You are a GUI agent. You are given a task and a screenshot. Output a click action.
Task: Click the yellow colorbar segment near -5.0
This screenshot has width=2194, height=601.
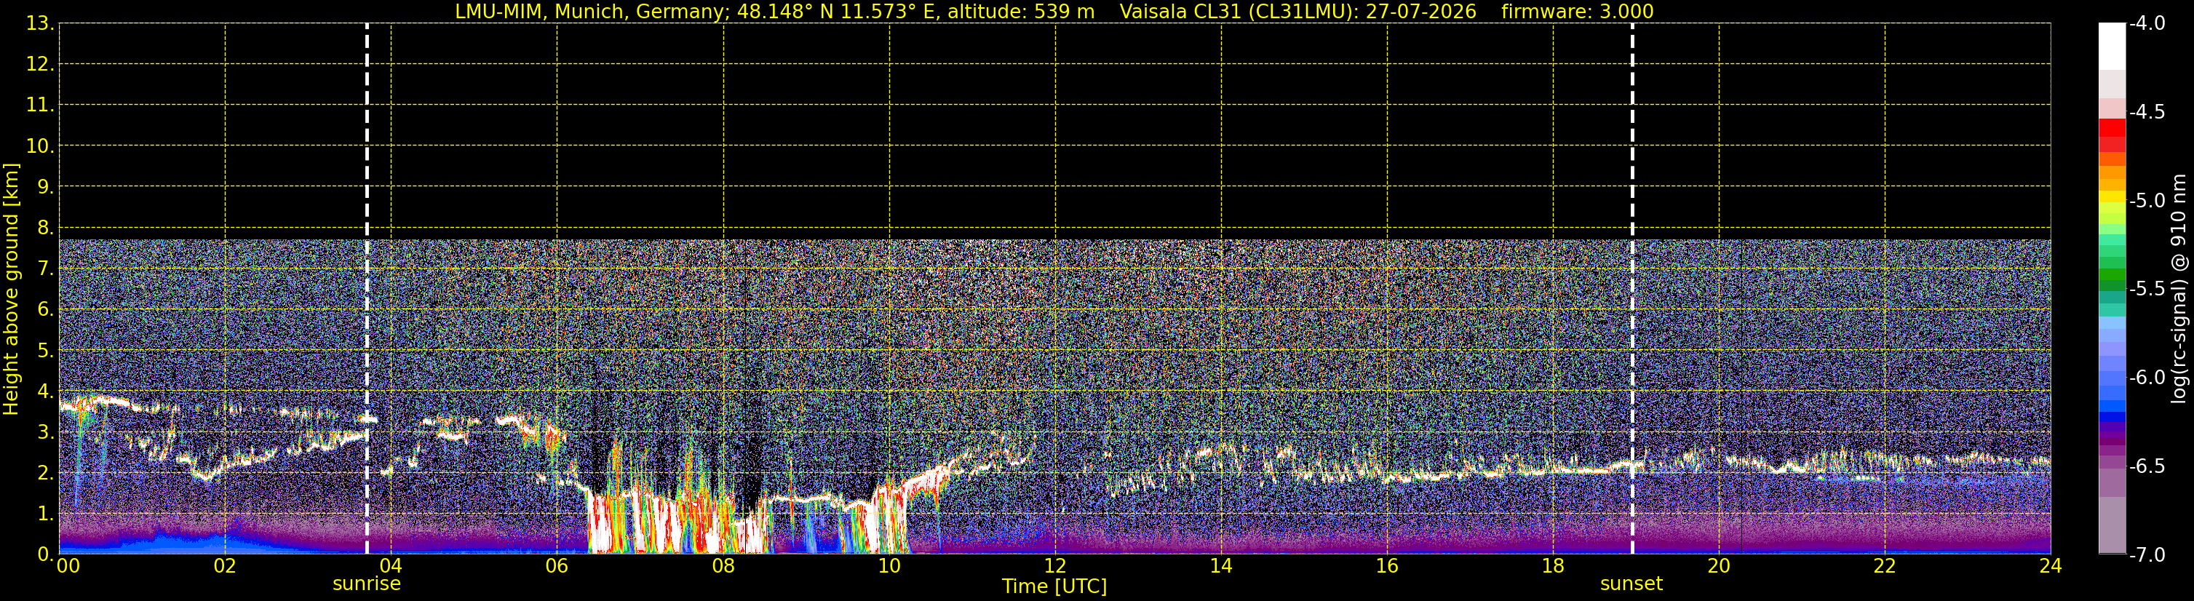click(2111, 197)
